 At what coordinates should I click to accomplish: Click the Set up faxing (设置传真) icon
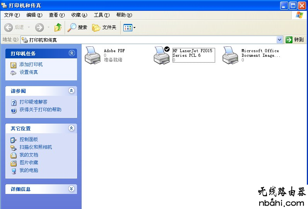[x=14, y=73]
